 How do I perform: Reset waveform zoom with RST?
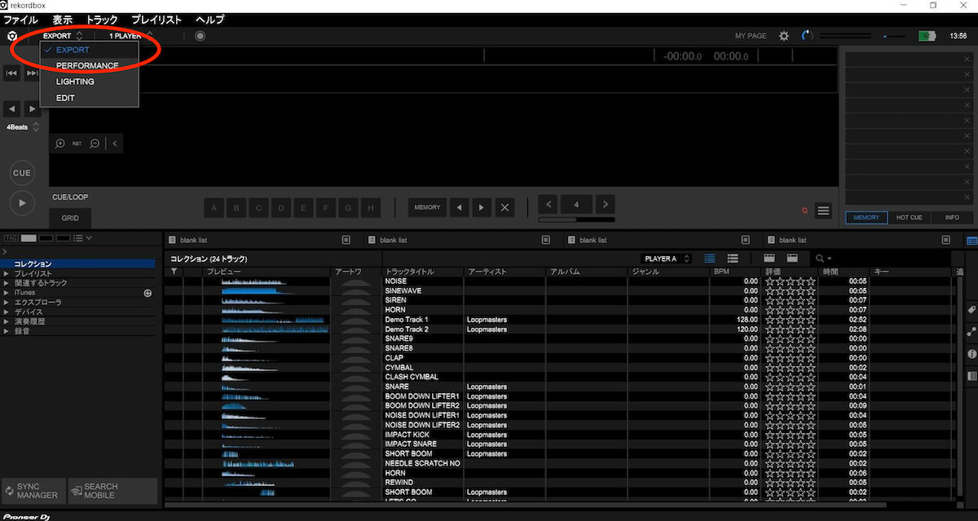click(x=77, y=143)
